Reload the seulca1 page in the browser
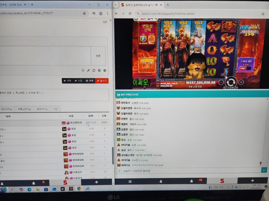The width and height of the screenshot is (269, 201). point(130,13)
